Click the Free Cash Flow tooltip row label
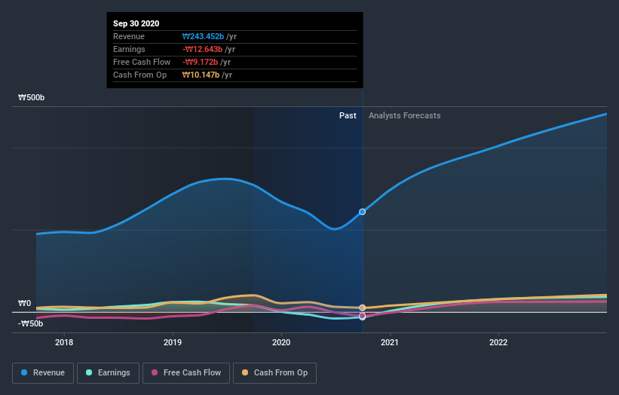 click(x=142, y=62)
